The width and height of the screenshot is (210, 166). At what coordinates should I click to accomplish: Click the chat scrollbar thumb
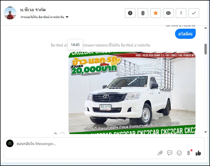(x=205, y=49)
